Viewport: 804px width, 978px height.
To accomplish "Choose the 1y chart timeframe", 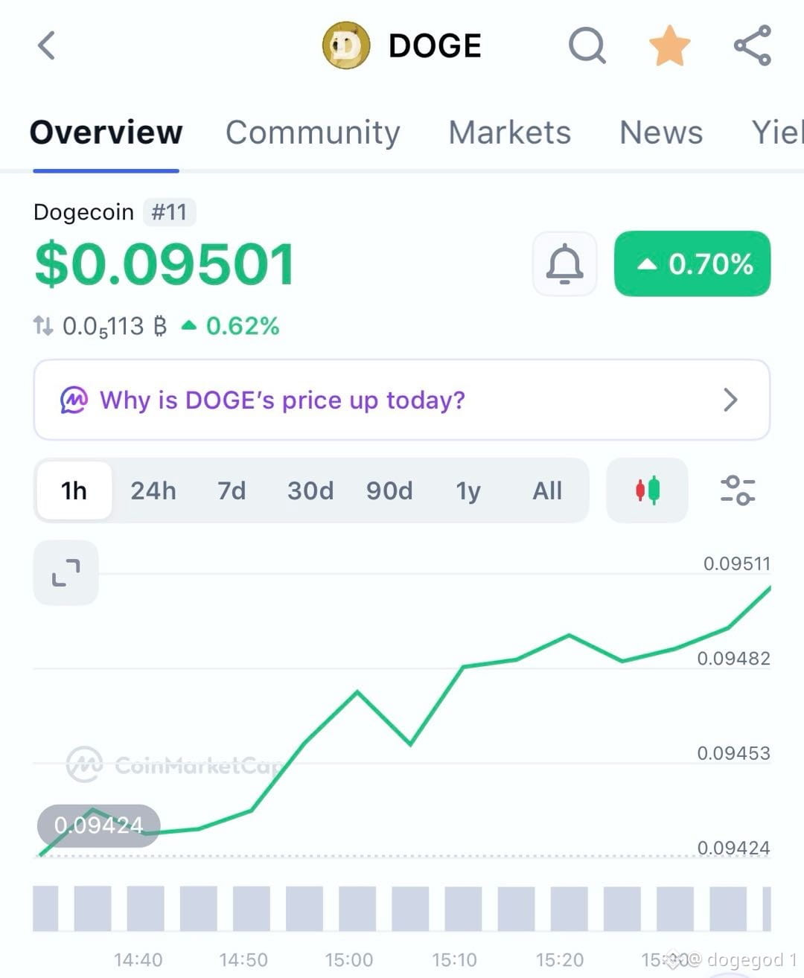I will 468,490.
